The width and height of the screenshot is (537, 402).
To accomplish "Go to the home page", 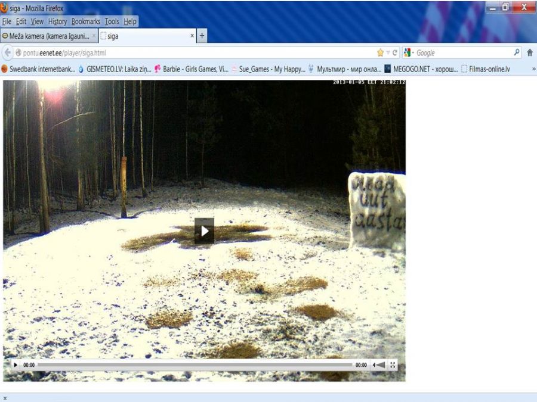I will [x=529, y=52].
